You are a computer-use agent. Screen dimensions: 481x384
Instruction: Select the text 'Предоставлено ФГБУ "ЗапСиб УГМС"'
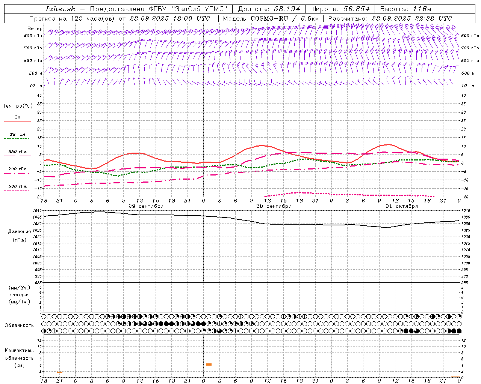click(159, 9)
